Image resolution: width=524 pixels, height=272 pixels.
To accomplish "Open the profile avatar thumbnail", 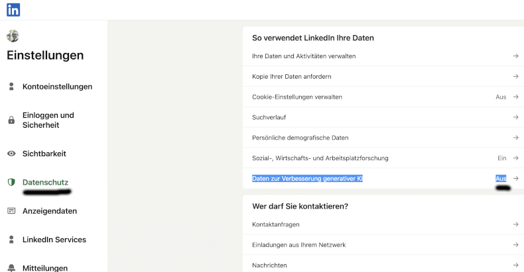I will coord(13,36).
